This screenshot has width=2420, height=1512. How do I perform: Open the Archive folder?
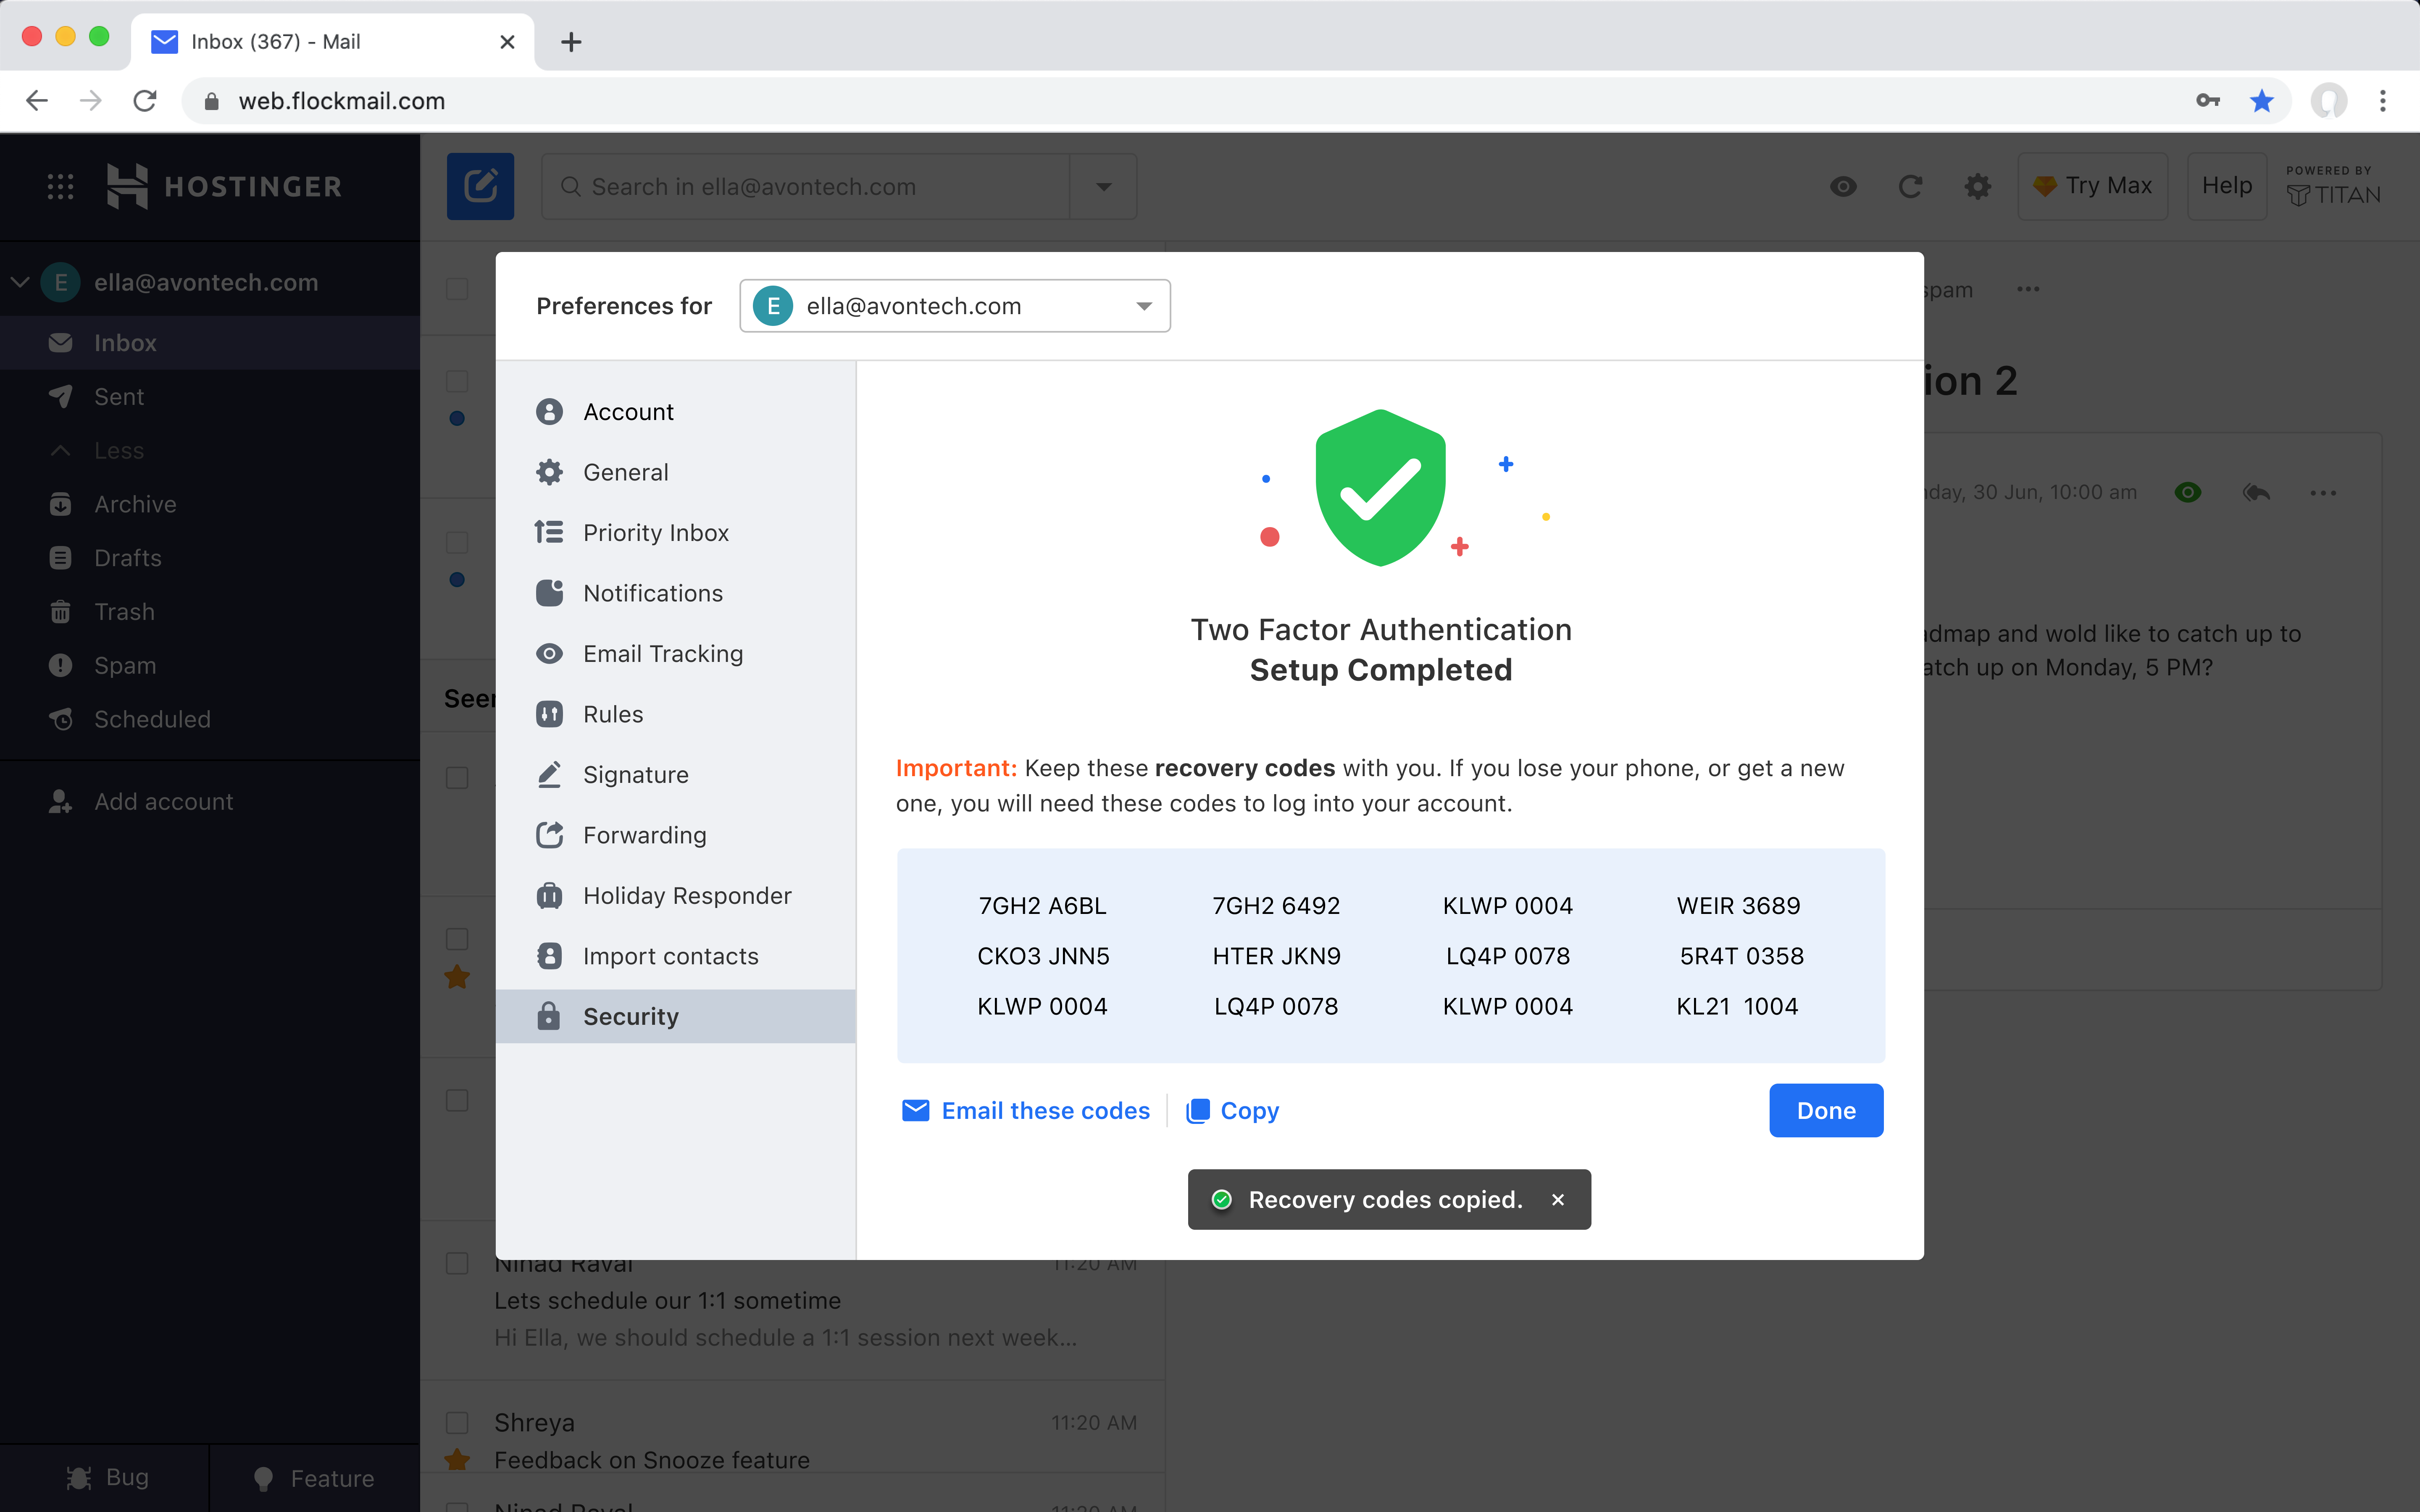210,505
